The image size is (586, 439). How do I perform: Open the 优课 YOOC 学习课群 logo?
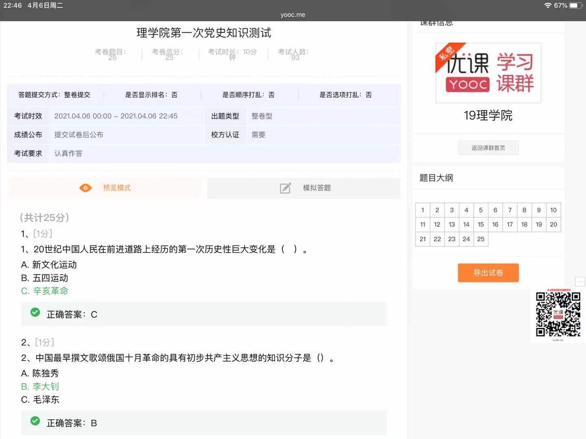pos(488,73)
